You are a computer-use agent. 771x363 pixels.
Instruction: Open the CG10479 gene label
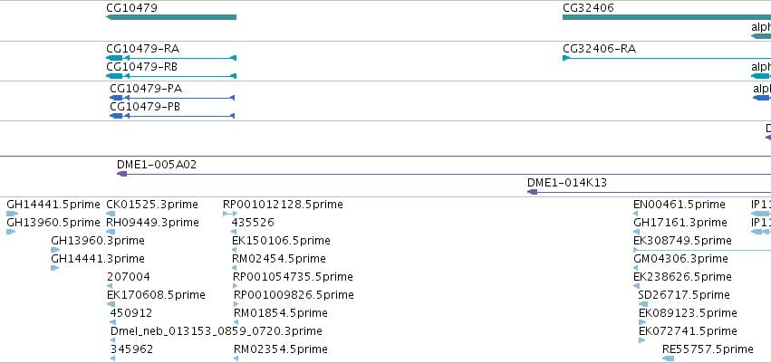tap(131, 8)
